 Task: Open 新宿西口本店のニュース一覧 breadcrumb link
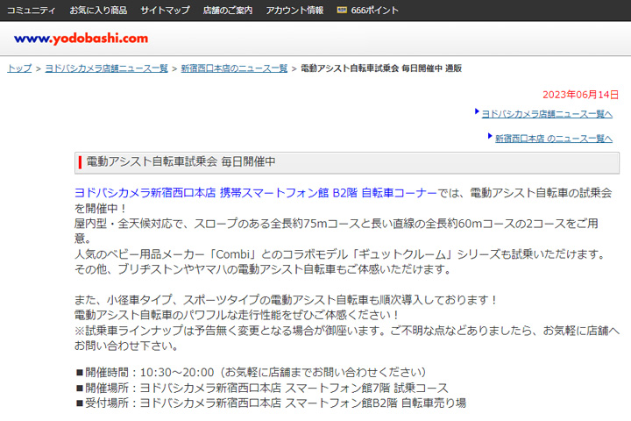234,68
